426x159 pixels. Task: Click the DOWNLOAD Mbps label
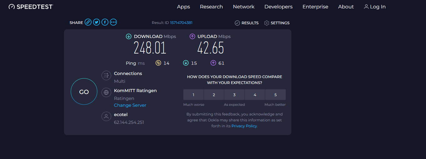point(155,36)
